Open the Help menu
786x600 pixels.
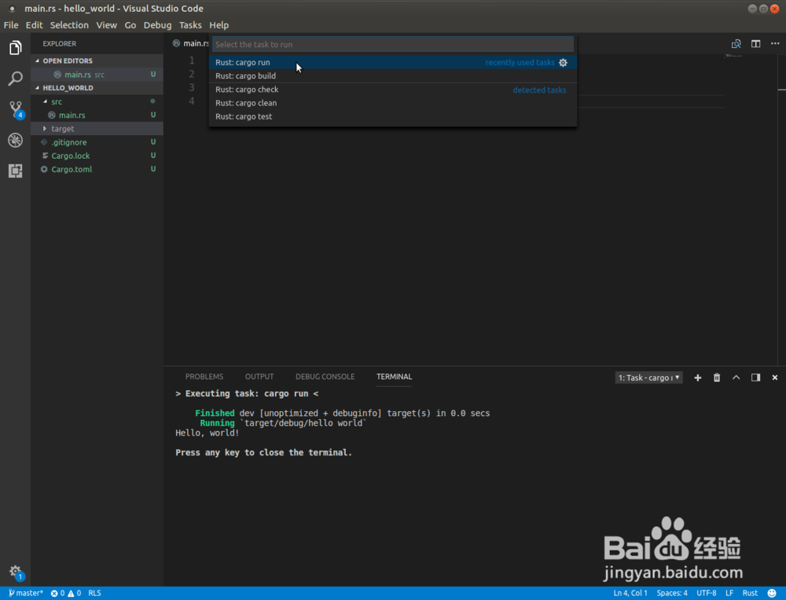click(x=219, y=25)
